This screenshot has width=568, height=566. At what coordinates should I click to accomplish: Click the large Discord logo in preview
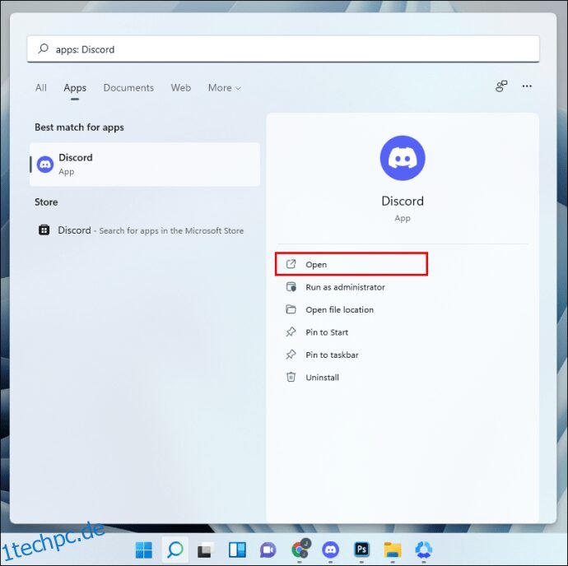402,158
